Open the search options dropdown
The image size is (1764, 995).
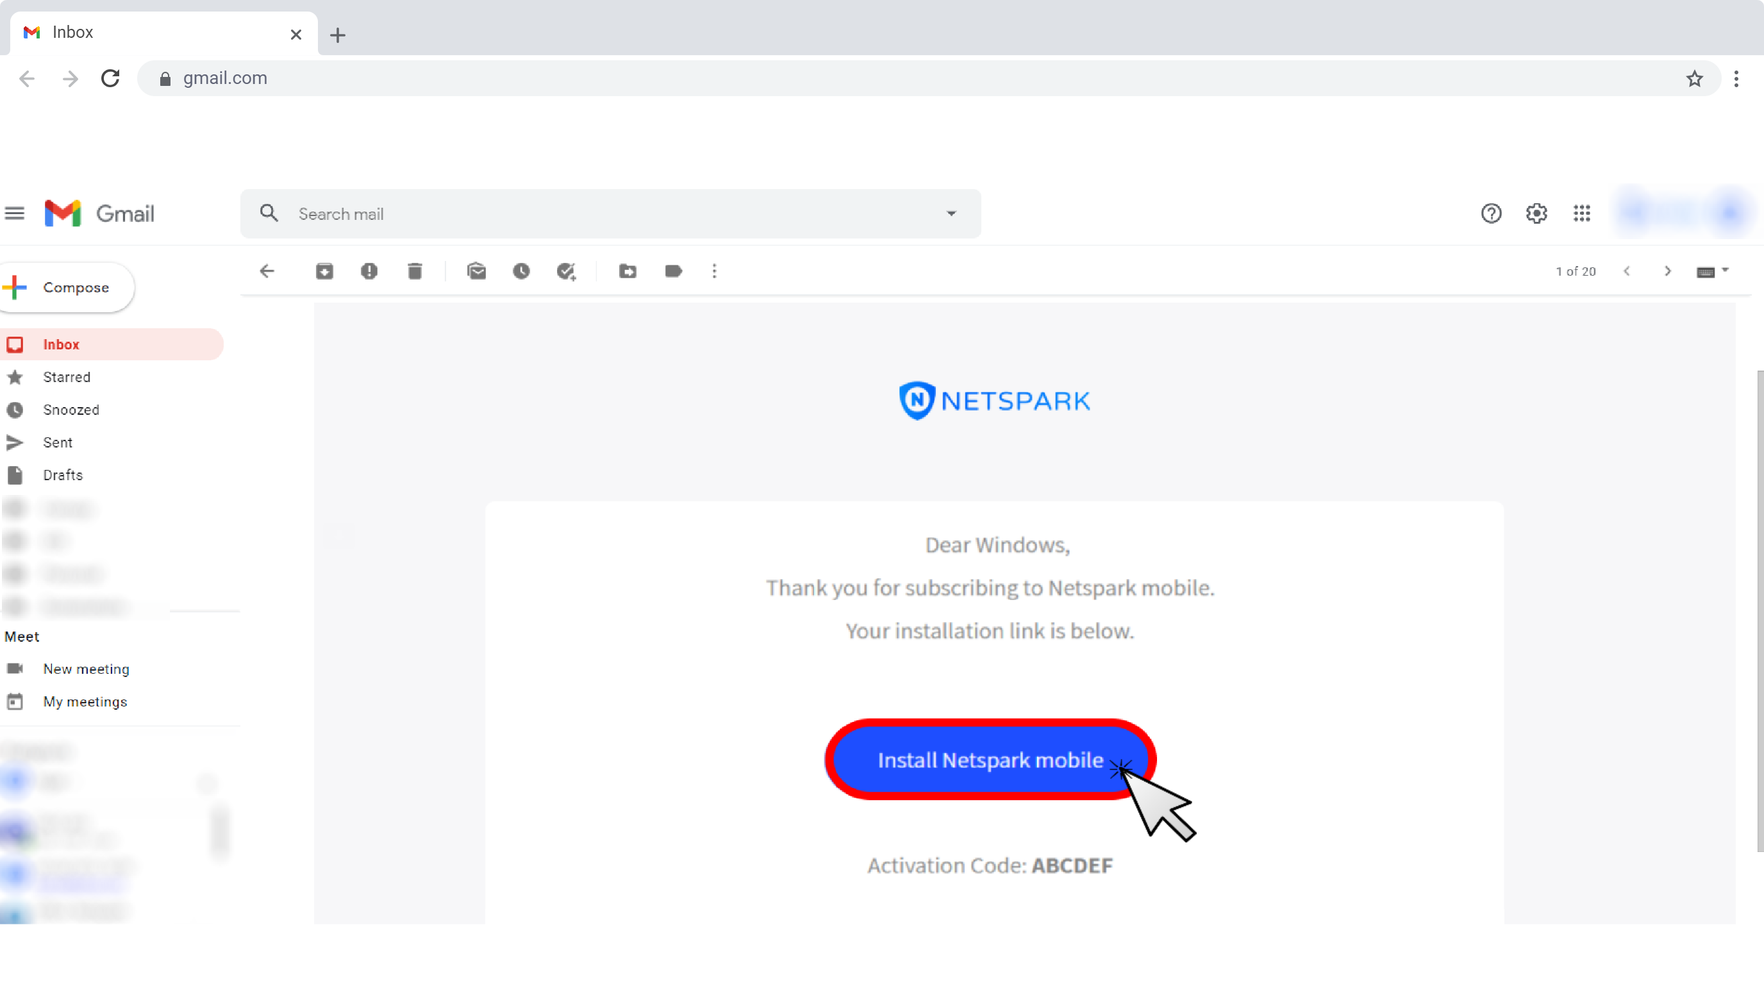point(952,213)
